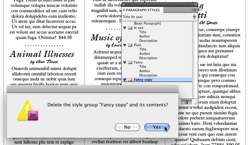Click the Plain group folder icon
The width and height of the screenshot is (250, 145).
point(130,45)
